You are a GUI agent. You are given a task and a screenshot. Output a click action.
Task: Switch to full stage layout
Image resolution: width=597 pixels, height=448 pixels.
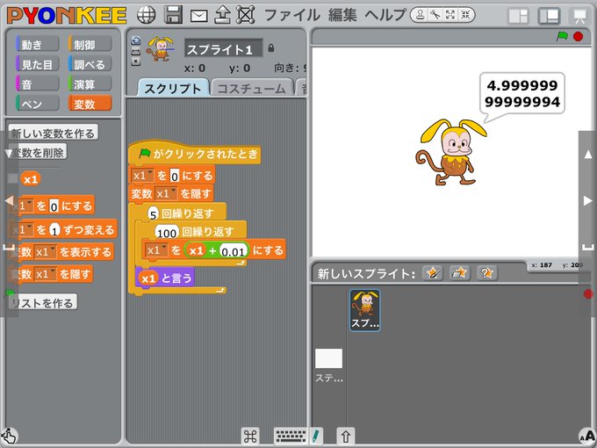[x=549, y=16]
